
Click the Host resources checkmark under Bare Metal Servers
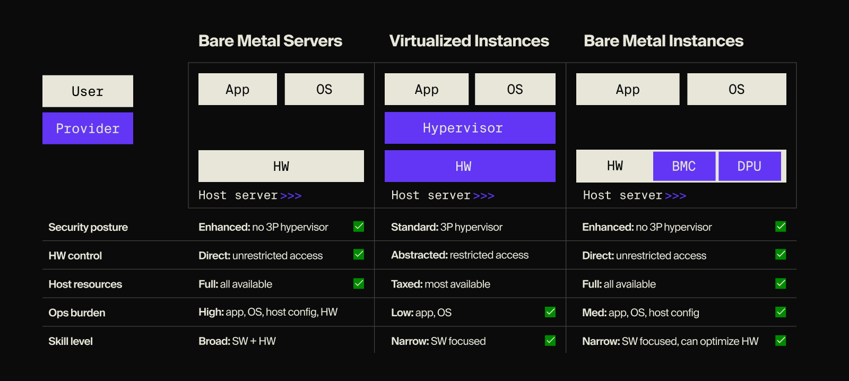[359, 283]
